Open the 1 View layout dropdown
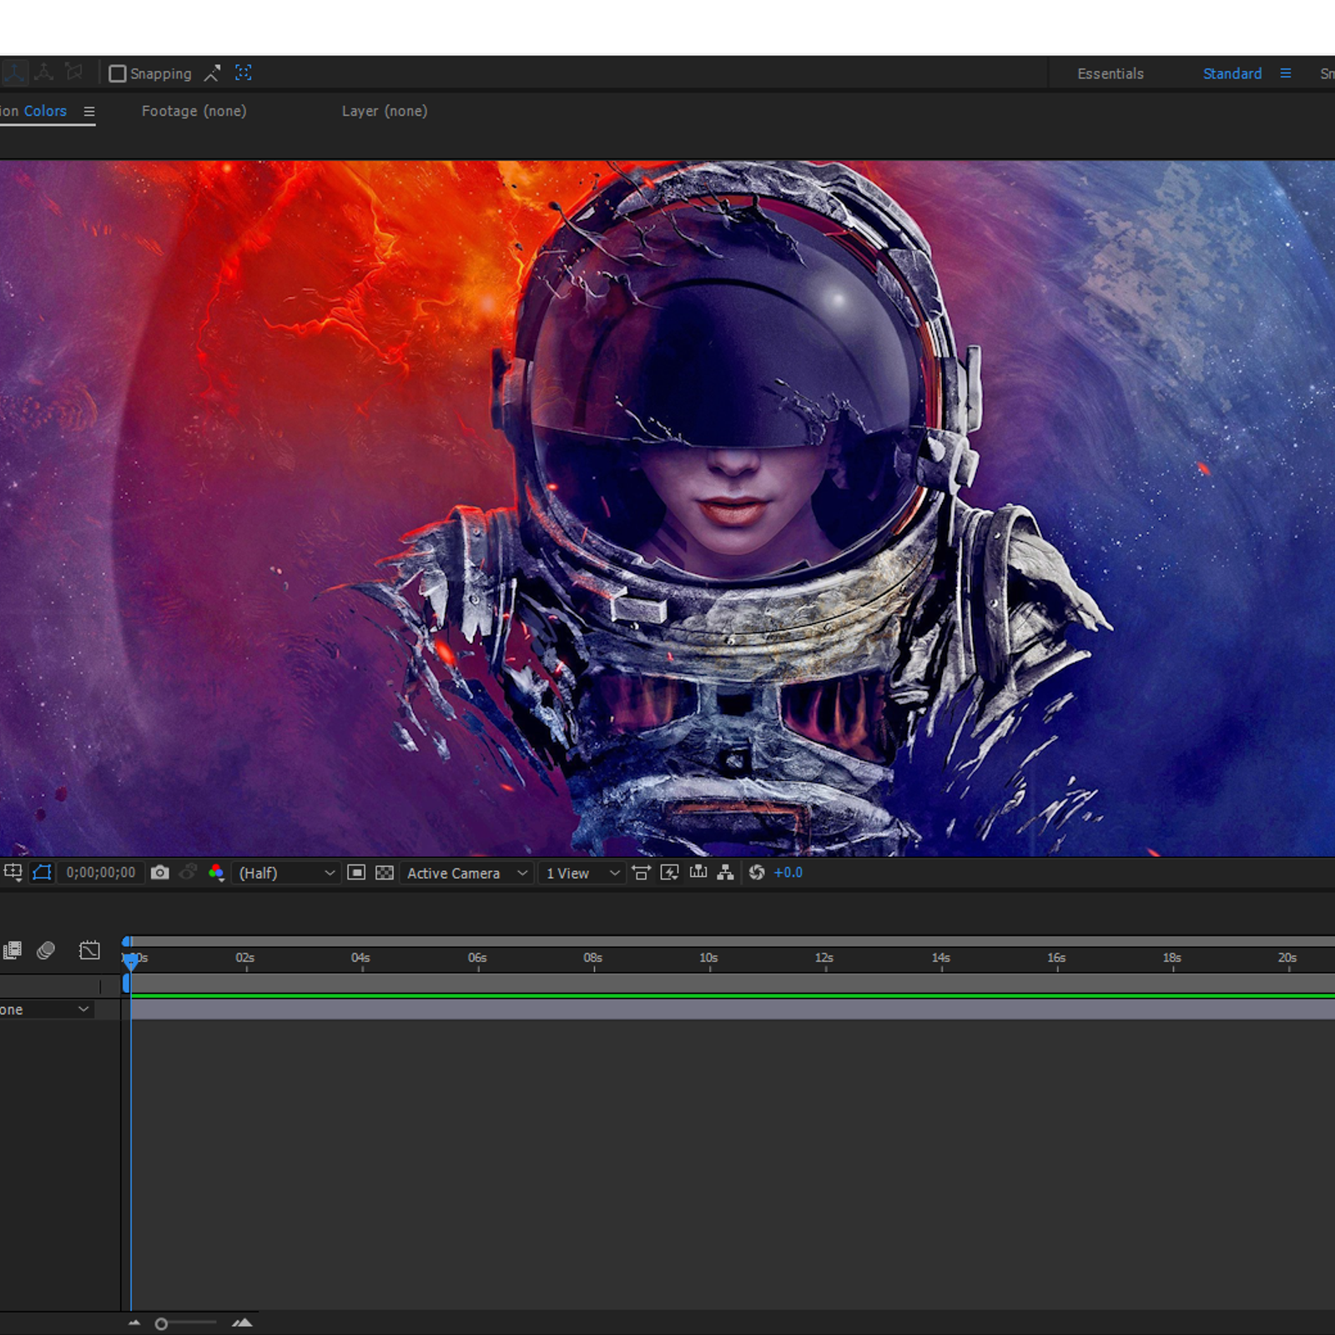 coord(582,873)
